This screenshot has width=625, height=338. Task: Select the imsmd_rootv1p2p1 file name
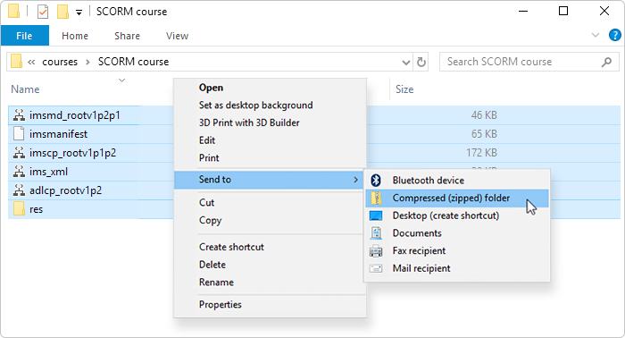coord(74,115)
